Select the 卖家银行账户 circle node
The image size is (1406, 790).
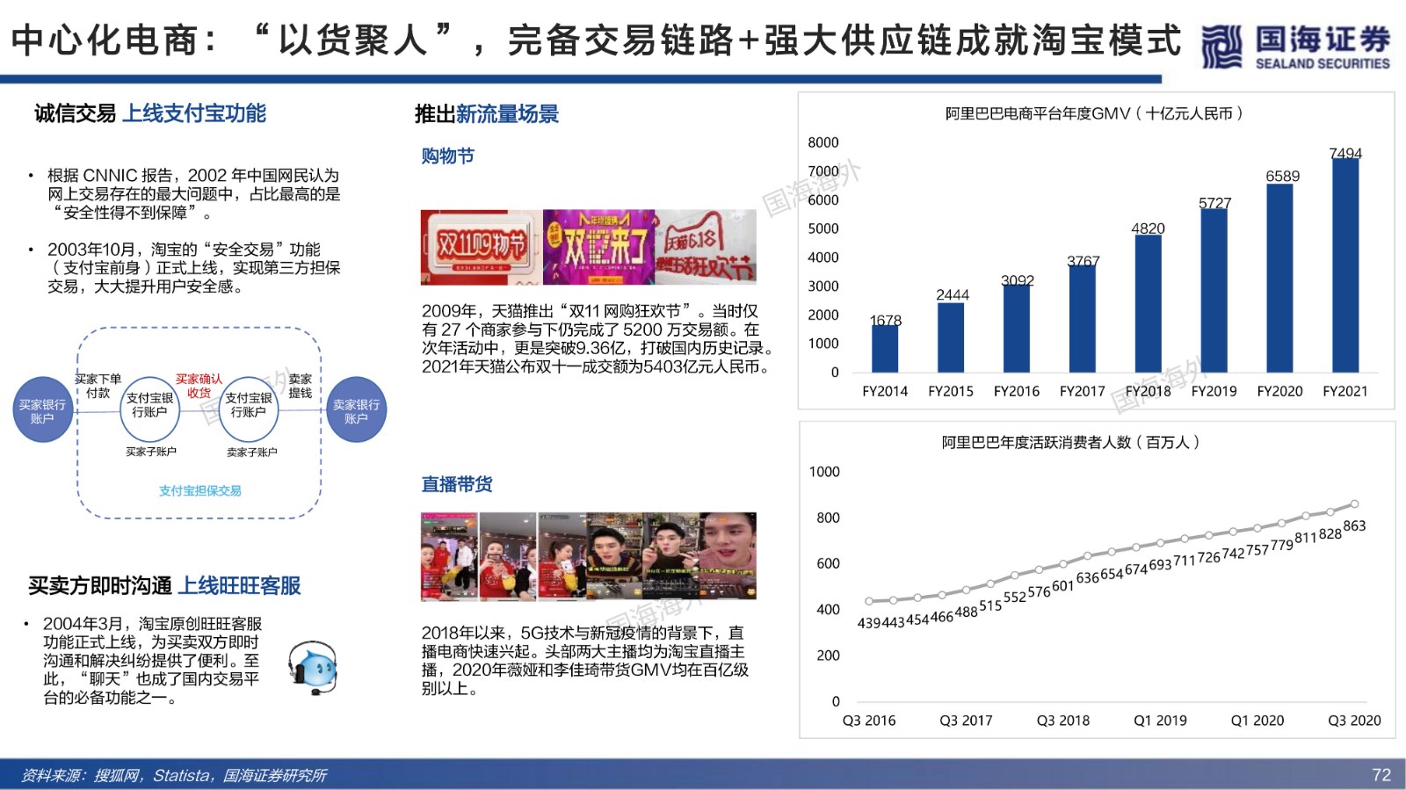click(356, 410)
